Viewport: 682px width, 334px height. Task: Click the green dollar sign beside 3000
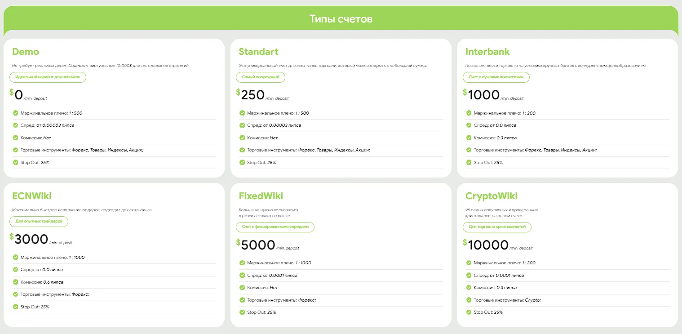[12, 236]
